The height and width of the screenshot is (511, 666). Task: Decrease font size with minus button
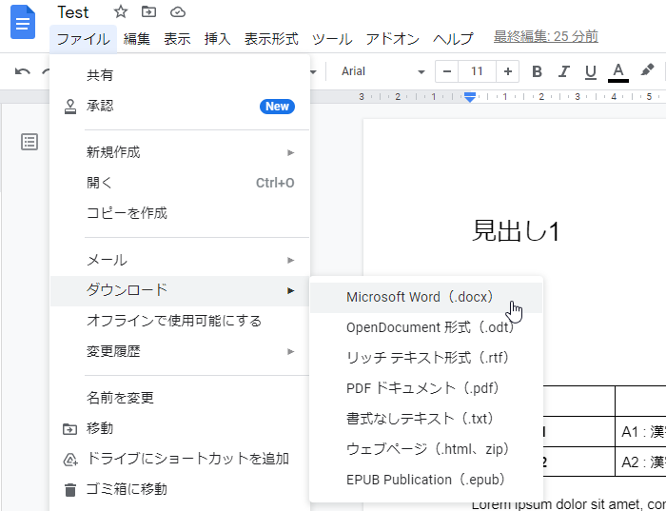click(447, 71)
